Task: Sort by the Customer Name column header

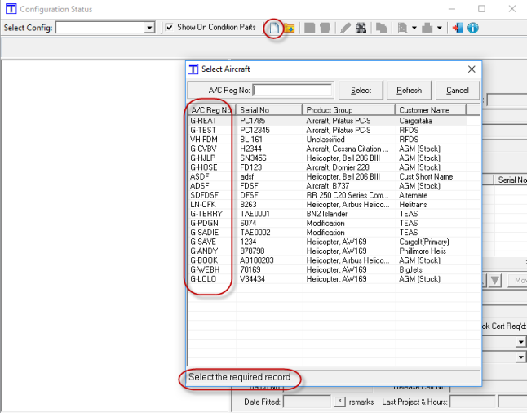Action: pyautogui.click(x=431, y=110)
